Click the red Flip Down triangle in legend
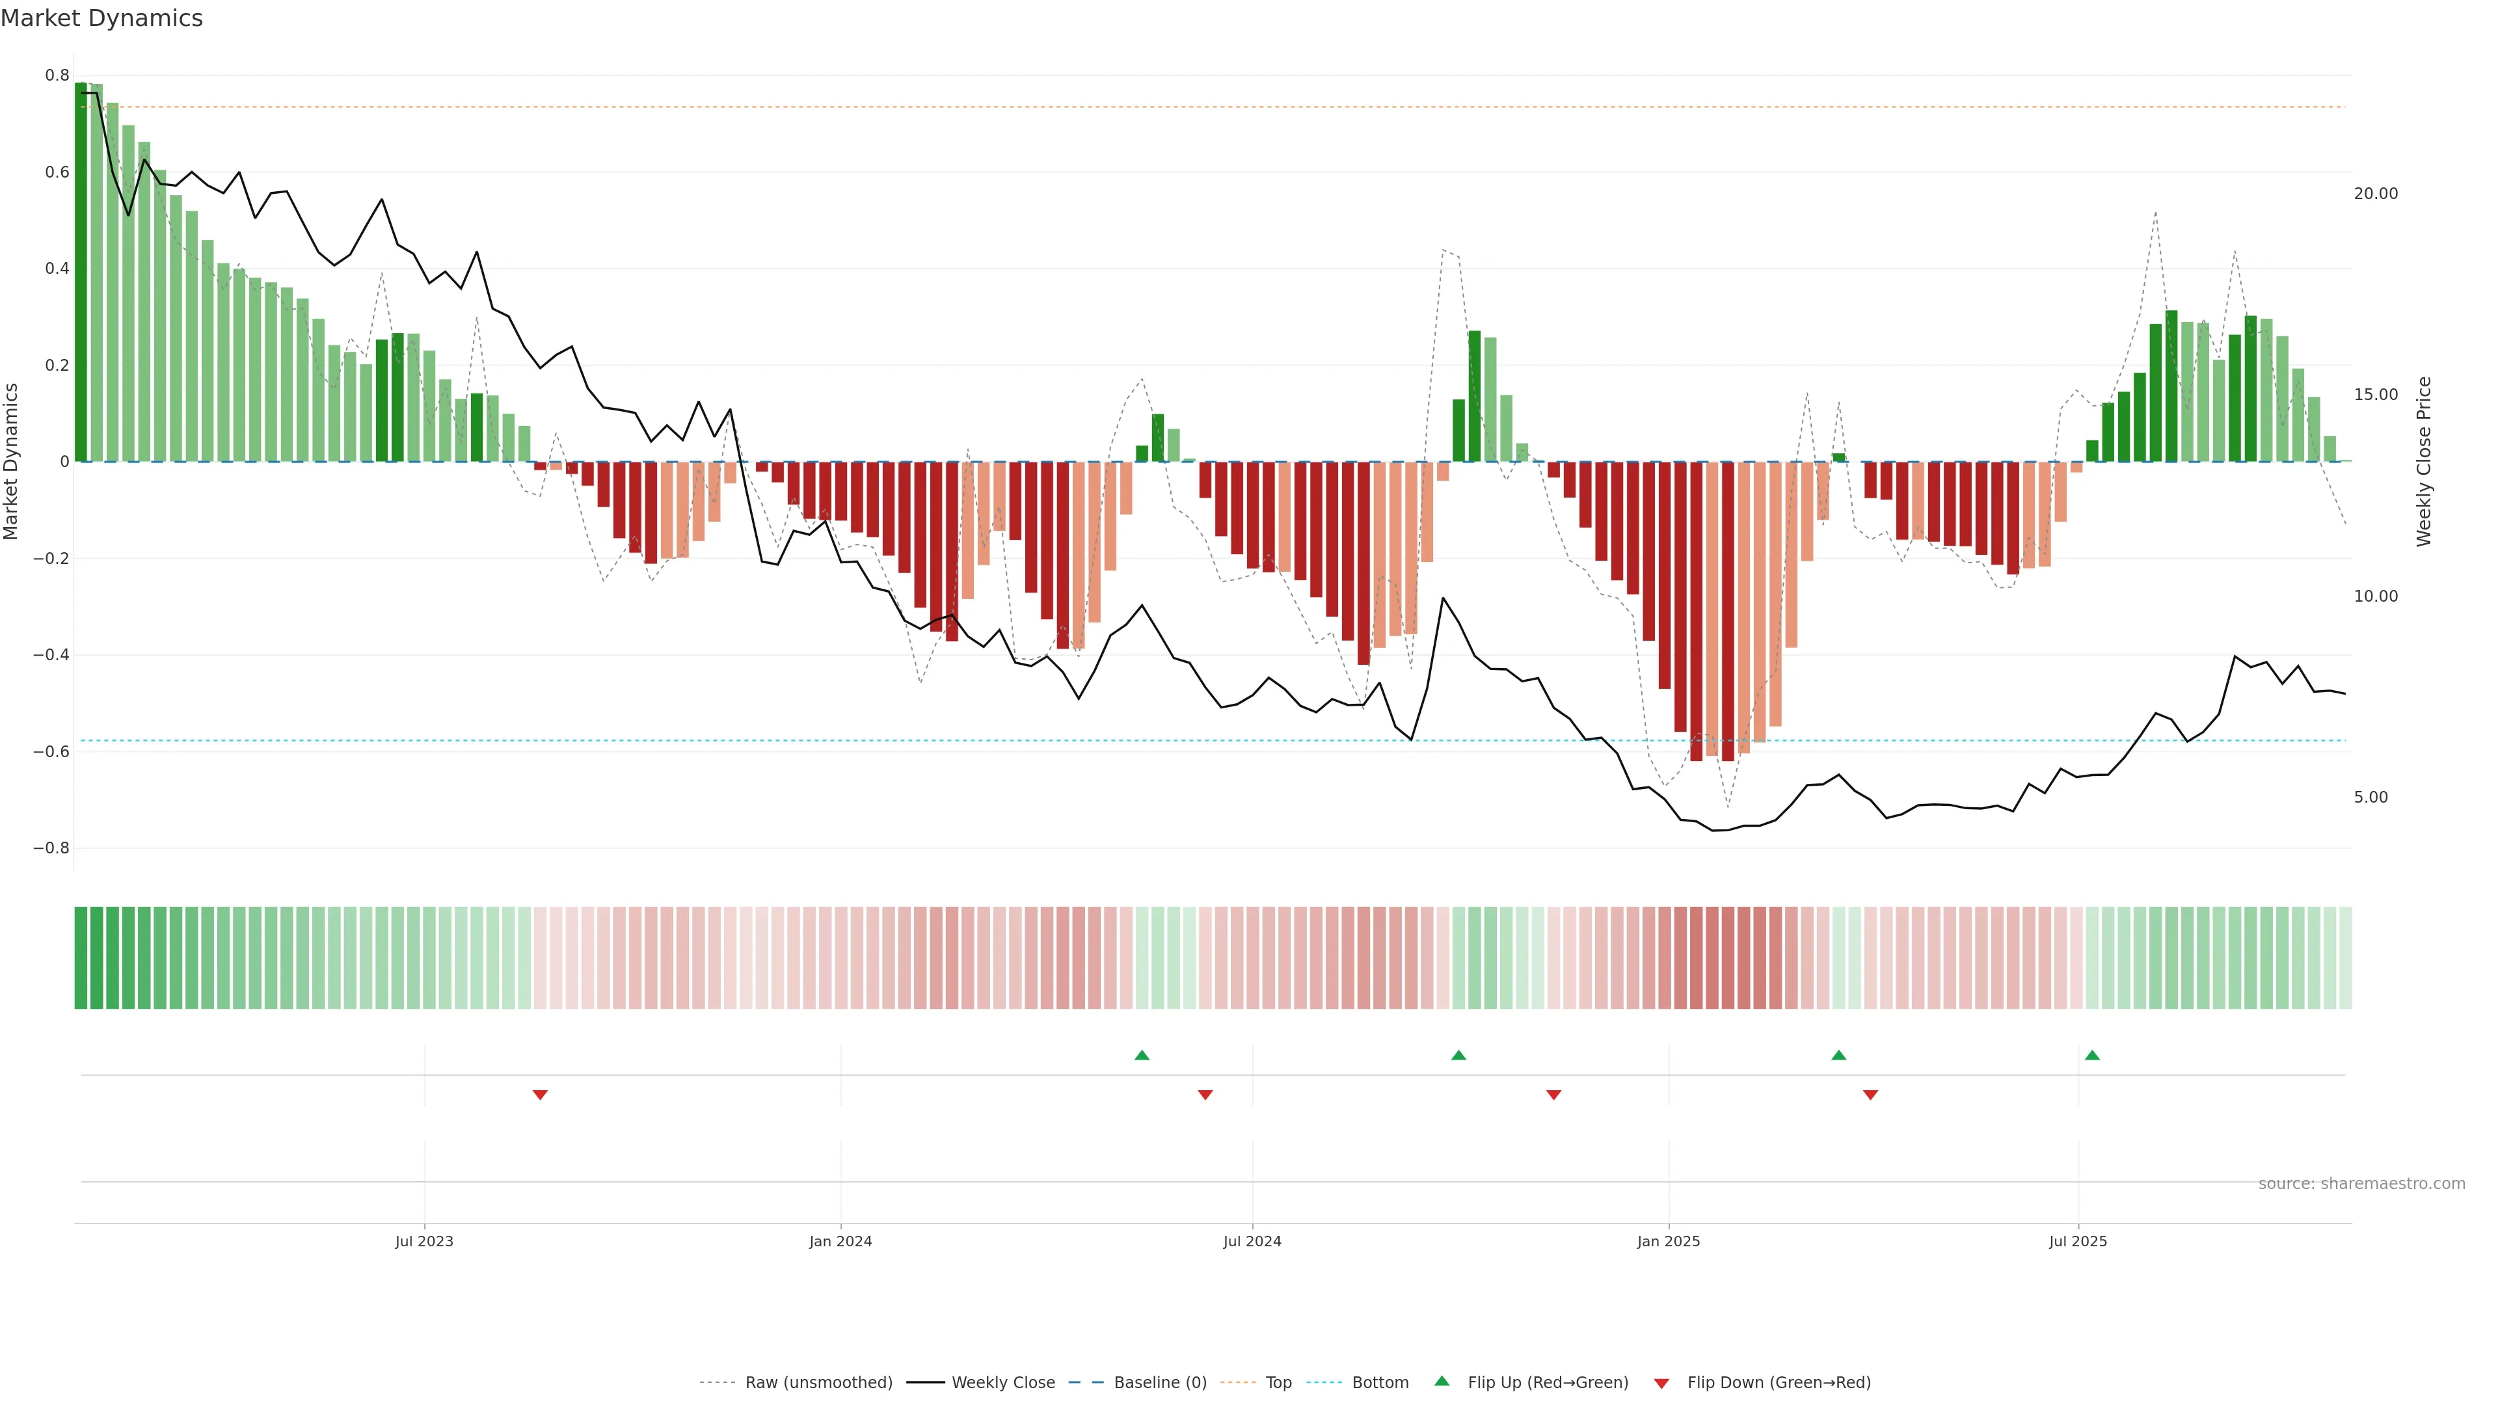Screen dimensions: 2498x1405 1661,1384
